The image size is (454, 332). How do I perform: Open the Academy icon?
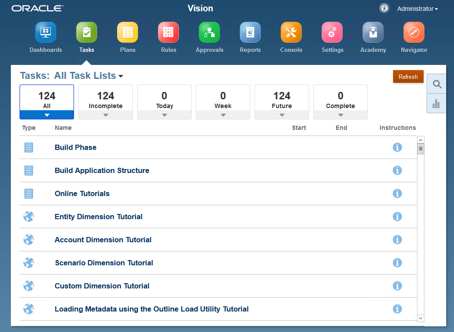click(x=373, y=32)
